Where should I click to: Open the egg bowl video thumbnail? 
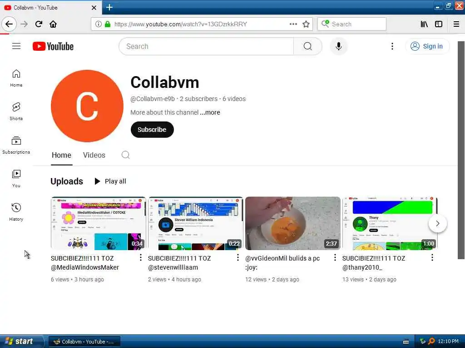pos(293,223)
